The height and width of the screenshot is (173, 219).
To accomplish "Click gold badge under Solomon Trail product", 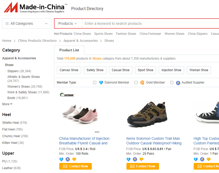I will click(x=141, y=159).
